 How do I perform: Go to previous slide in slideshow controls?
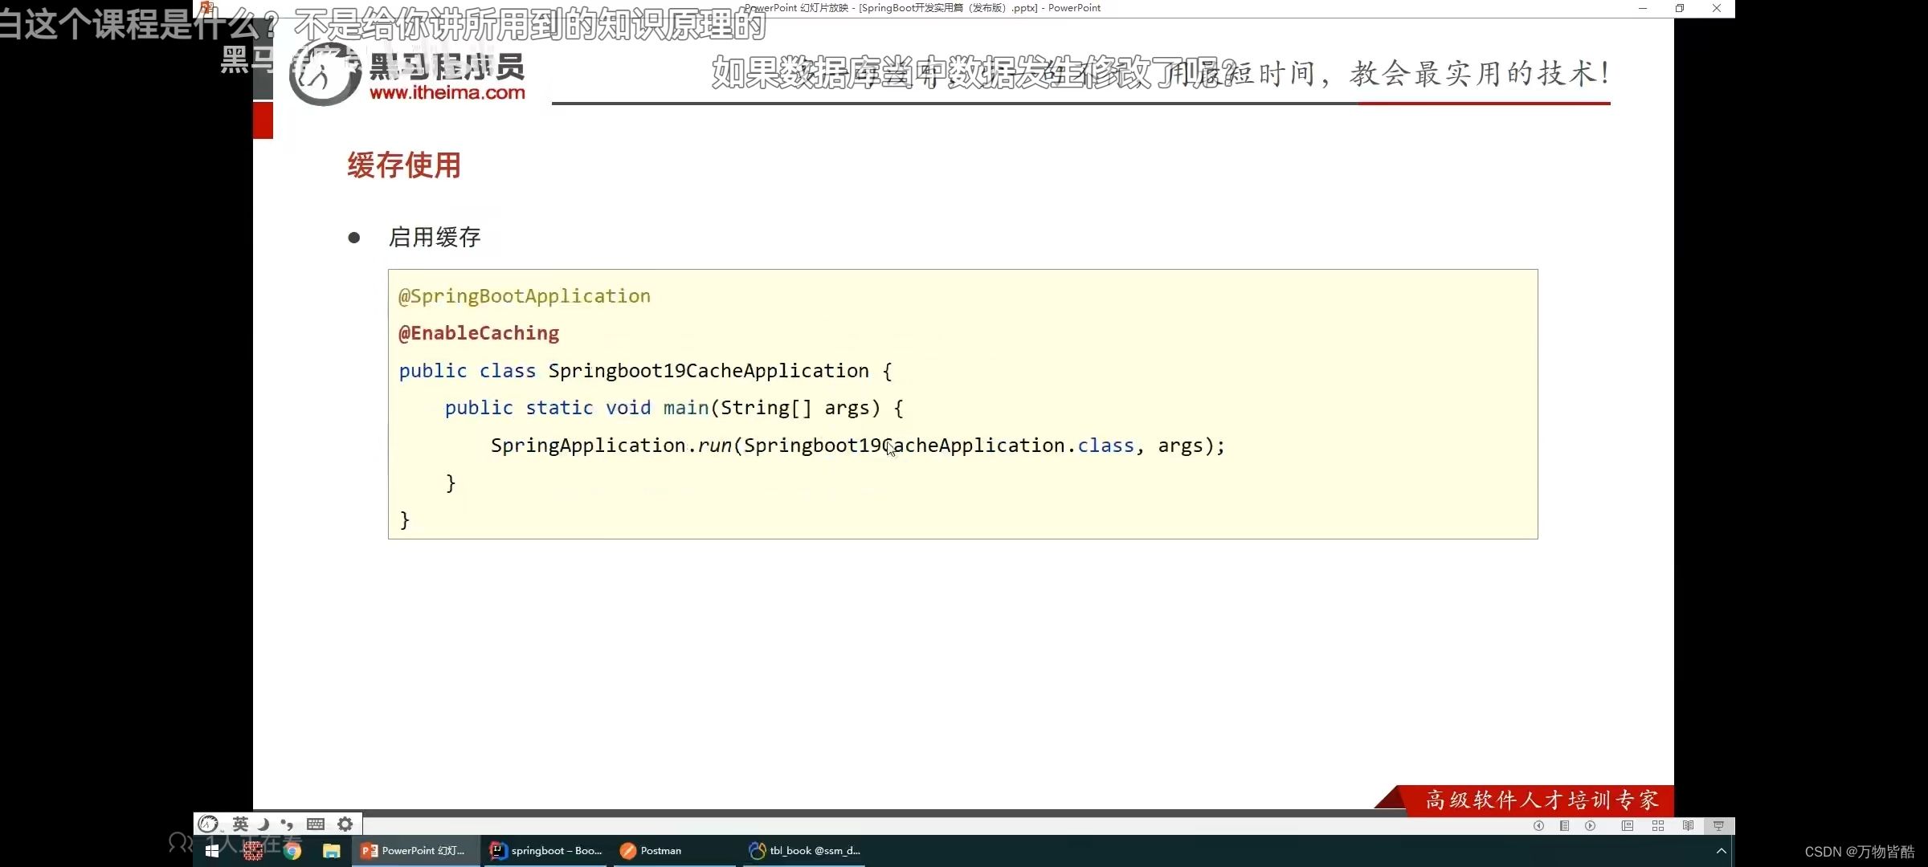(x=1538, y=826)
